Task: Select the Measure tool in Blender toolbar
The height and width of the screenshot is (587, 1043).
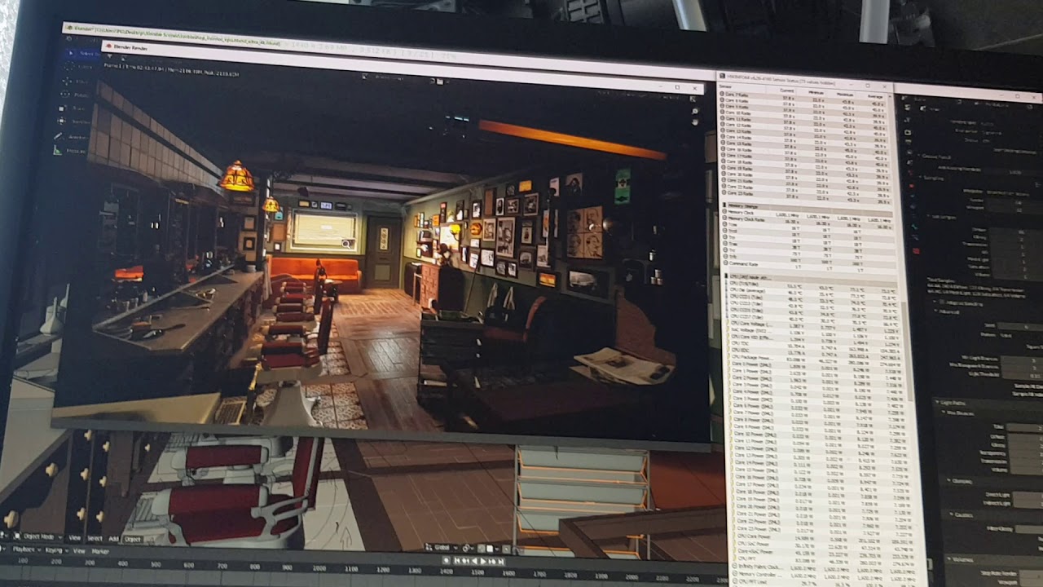Action: click(x=69, y=151)
